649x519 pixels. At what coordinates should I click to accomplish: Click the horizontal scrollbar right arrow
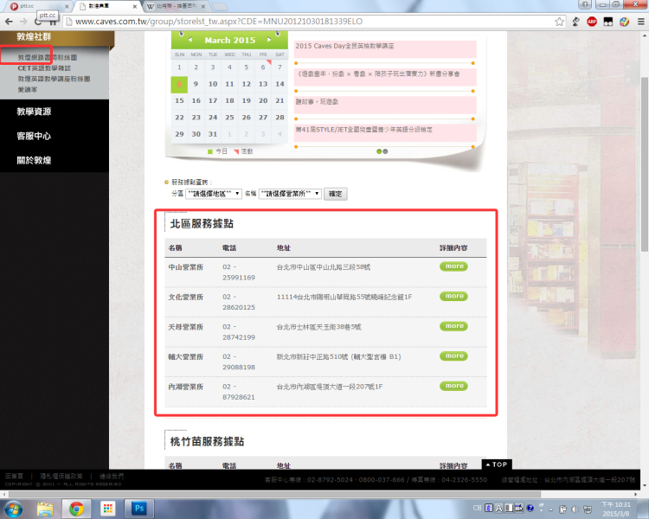pyautogui.click(x=636, y=494)
